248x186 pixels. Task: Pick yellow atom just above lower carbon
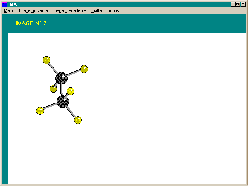[x=71, y=91]
